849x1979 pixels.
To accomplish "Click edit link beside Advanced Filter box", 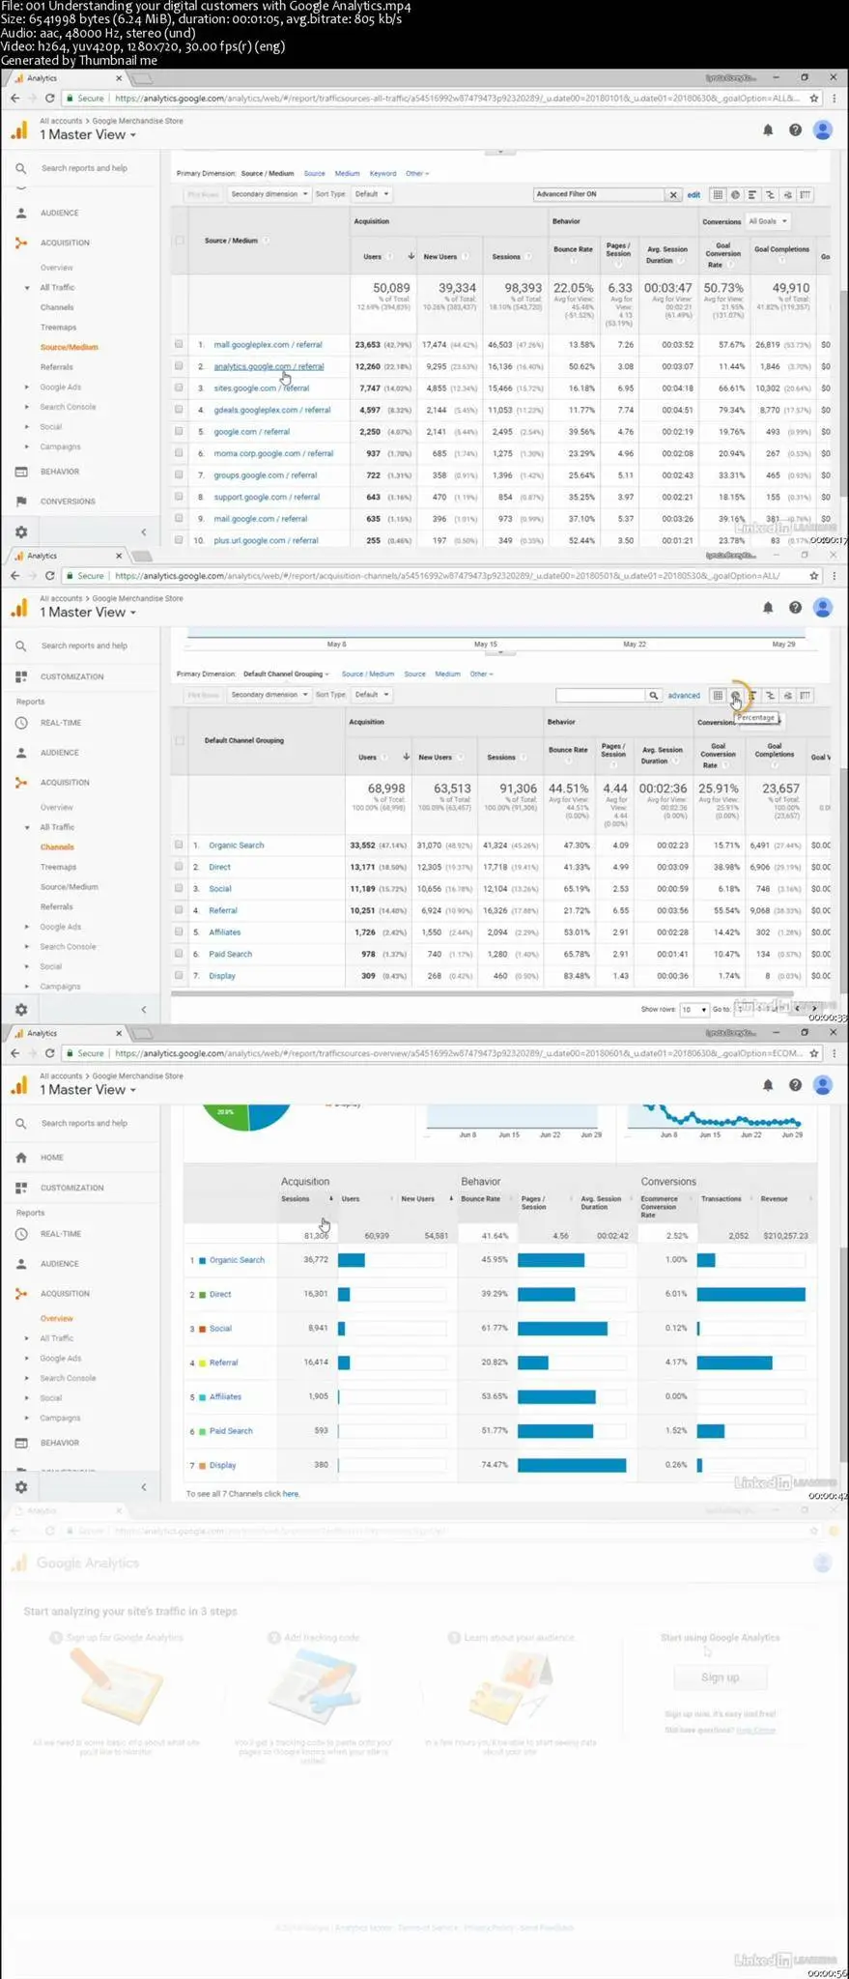I will [693, 194].
